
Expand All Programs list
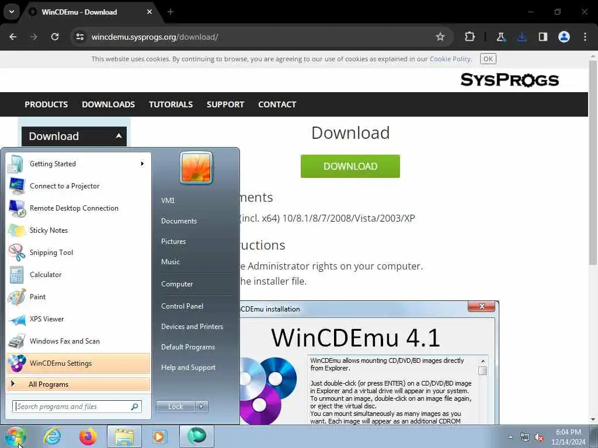click(78, 384)
